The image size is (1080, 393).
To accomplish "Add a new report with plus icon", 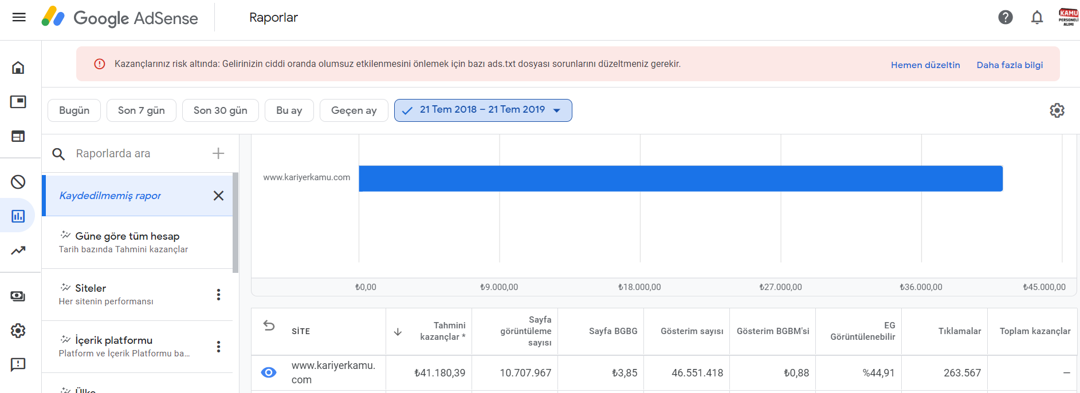I will pos(218,153).
